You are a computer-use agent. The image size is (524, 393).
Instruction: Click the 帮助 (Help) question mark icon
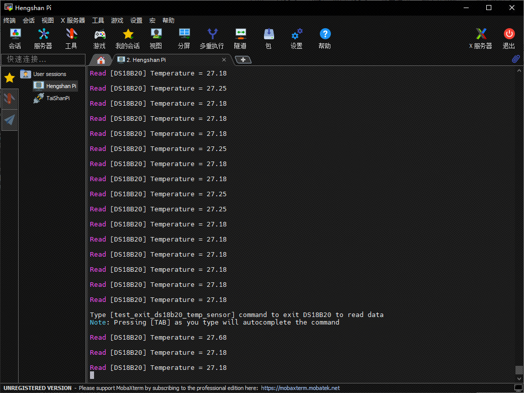pos(325,38)
